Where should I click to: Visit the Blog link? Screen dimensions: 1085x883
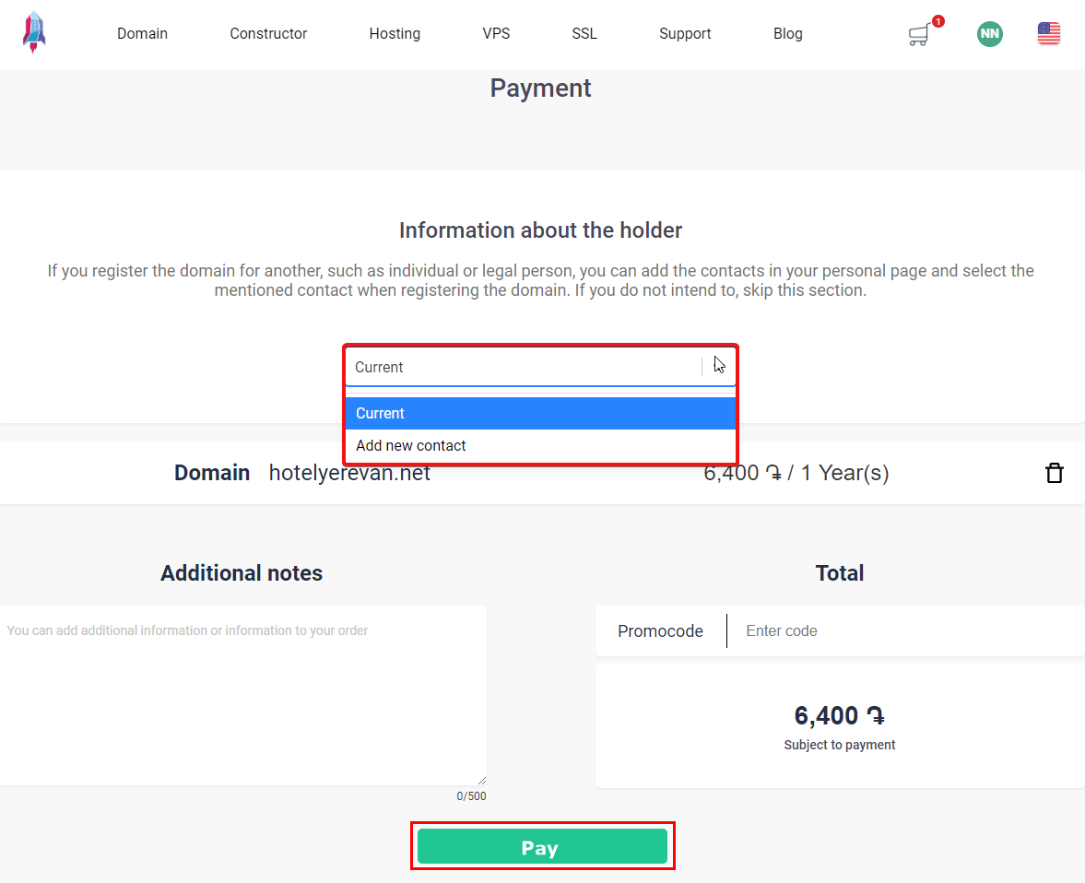point(787,33)
